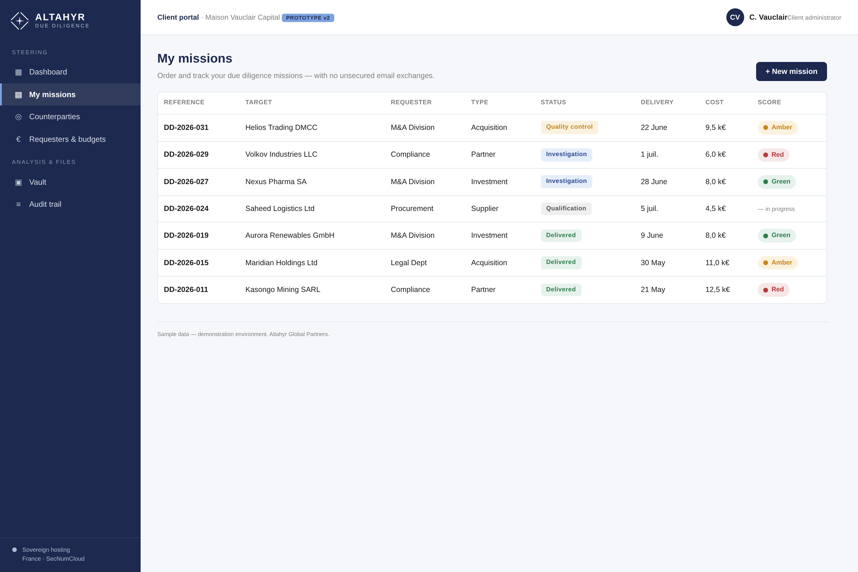Screen dimensions: 858x572
Task: Sort by the SCORE column header
Action: (x=769, y=102)
